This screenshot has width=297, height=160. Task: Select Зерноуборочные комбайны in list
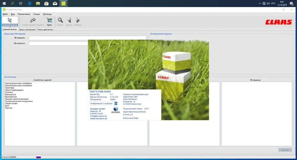coord(18,83)
